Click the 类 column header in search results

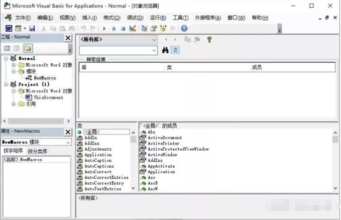coord(207,67)
